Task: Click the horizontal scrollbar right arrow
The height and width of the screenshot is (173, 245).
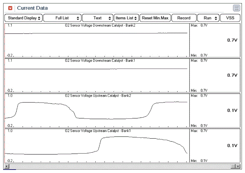Action: click(x=237, y=166)
